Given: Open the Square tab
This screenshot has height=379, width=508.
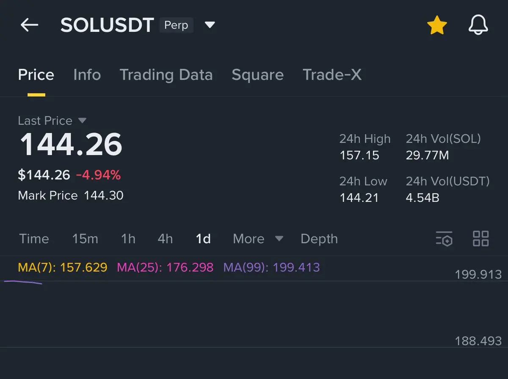Looking at the screenshot, I should 257,75.
